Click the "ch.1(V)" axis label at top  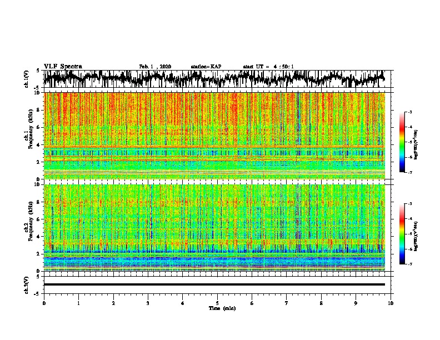click(x=27, y=79)
